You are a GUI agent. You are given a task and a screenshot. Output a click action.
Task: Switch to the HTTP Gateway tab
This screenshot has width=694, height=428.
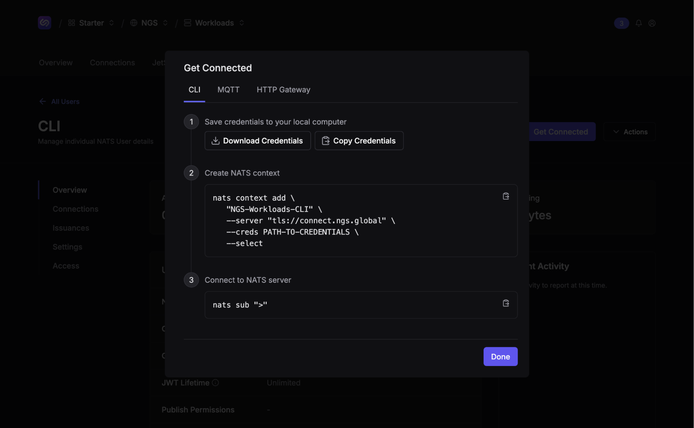283,90
